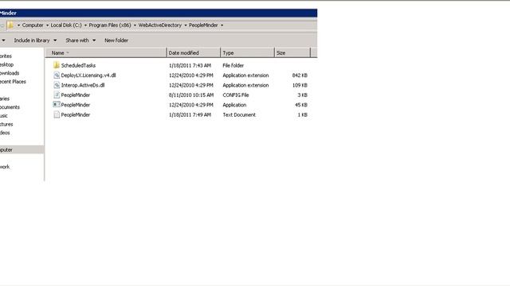The image size is (510, 286).
Task: Open Pictures in the navigation pane
Action: coord(6,124)
